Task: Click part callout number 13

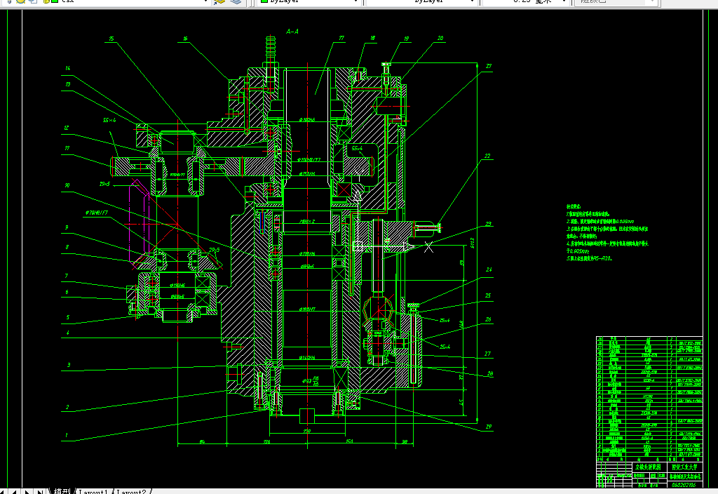Action: [68, 85]
